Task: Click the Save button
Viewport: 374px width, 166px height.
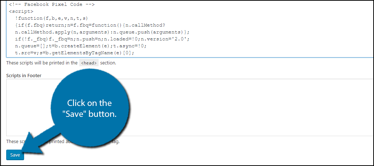Action: (15, 155)
